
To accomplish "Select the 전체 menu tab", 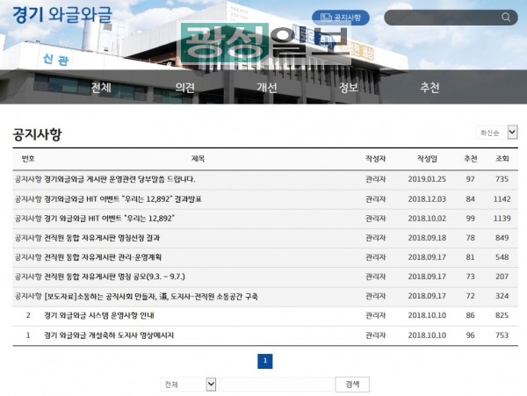I will pyautogui.click(x=101, y=88).
